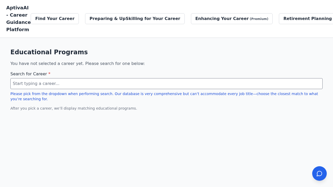Image resolution: width=333 pixels, height=187 pixels.
Task: Open Enhancing Your Career premium menu
Action: tap(232, 19)
